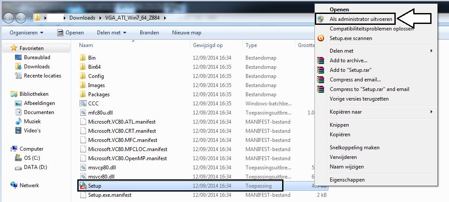Click the Avast icon beside Setup.exe scannen
Viewport: 449px width, 202px height.
pos(321,38)
